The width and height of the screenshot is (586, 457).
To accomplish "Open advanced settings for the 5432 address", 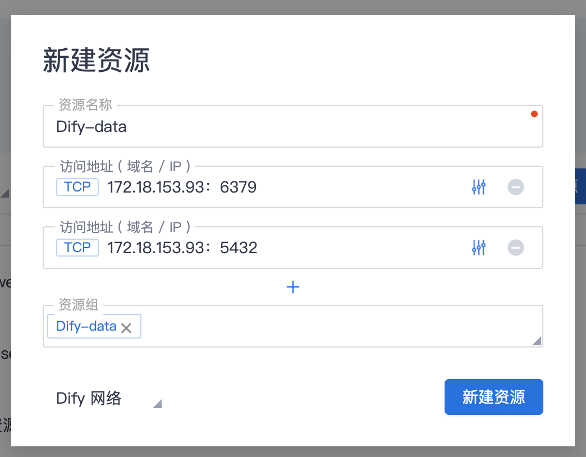I will pyautogui.click(x=478, y=248).
